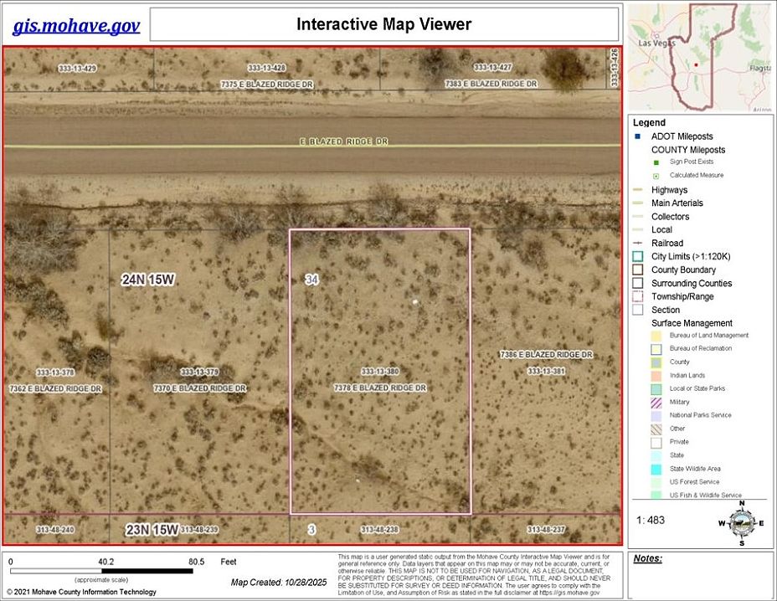This screenshot has height=601, width=777.
Task: Click the Indian Lands color swatch
Action: pyautogui.click(x=656, y=376)
